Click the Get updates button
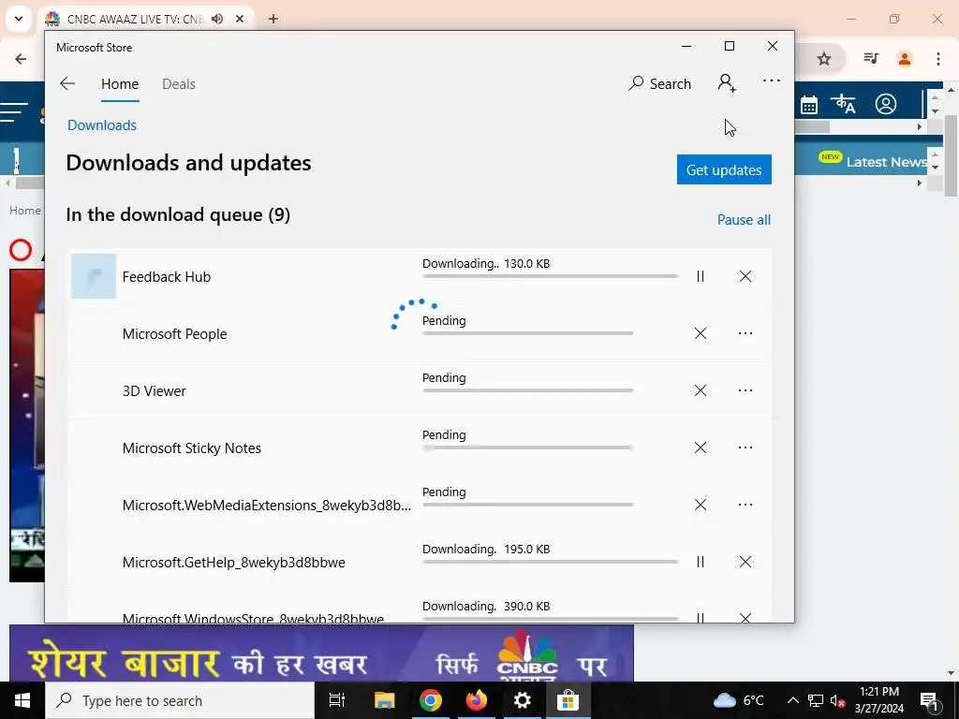 tap(724, 169)
